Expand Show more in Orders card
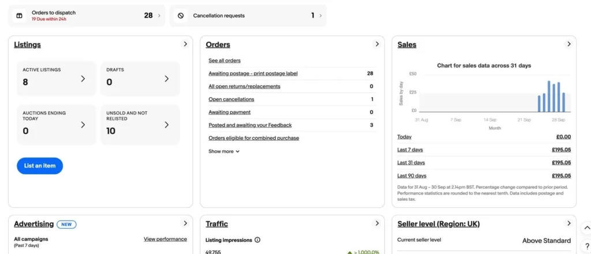 [x=224, y=151]
